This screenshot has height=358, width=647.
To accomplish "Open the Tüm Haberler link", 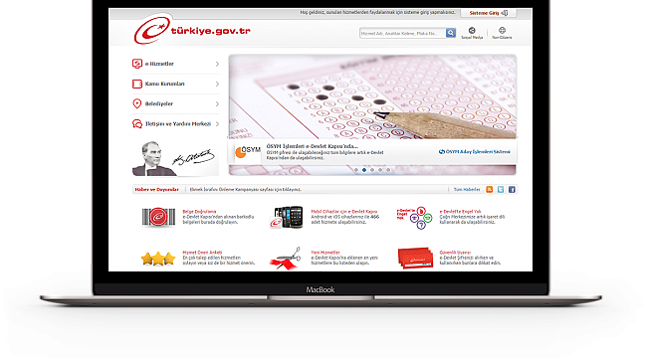I will click(x=467, y=189).
